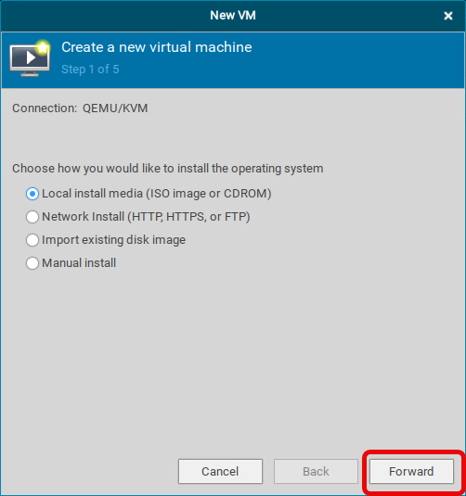Image resolution: width=466 pixels, height=496 pixels.
Task: Click the new virtual machine monitor icon
Action: point(30,58)
